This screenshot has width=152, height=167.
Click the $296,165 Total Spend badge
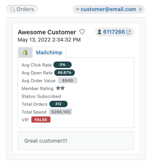point(61,112)
